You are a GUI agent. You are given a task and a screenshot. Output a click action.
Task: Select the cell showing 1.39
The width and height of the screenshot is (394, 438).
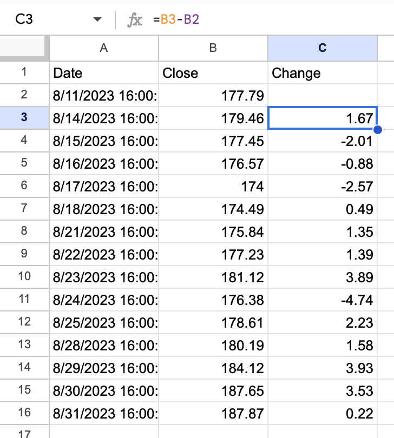(323, 254)
